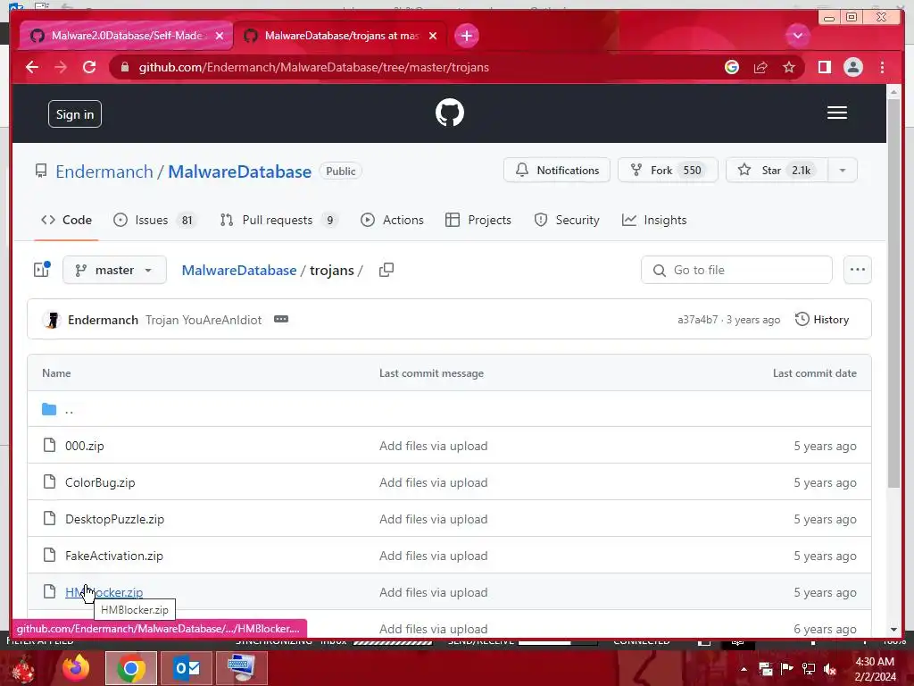This screenshot has width=914, height=686.
Task: Open commit a37a4b7 link
Action: (x=698, y=320)
